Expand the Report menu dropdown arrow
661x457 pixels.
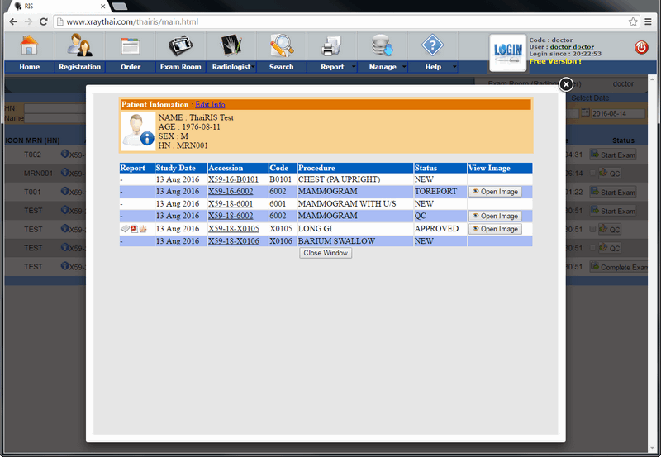(354, 67)
